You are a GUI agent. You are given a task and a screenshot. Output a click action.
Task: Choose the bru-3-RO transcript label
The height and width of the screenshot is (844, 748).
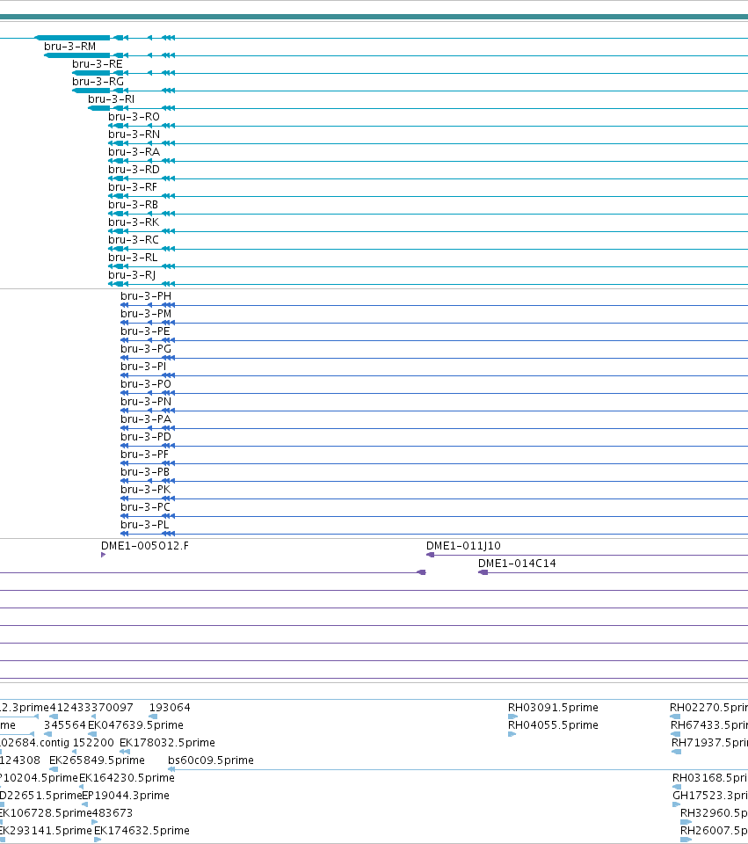tap(134, 117)
